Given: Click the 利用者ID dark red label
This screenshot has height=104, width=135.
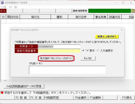Looking at the screenshot, I should tap(26, 46).
